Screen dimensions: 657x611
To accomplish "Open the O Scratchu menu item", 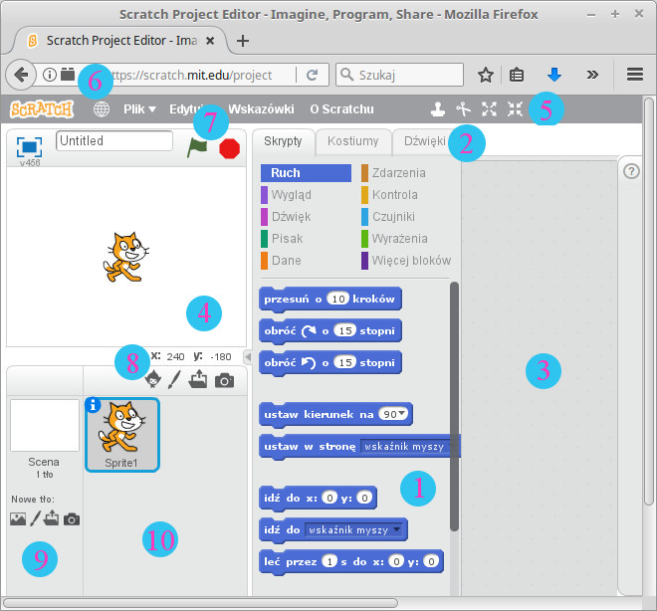I will (341, 109).
